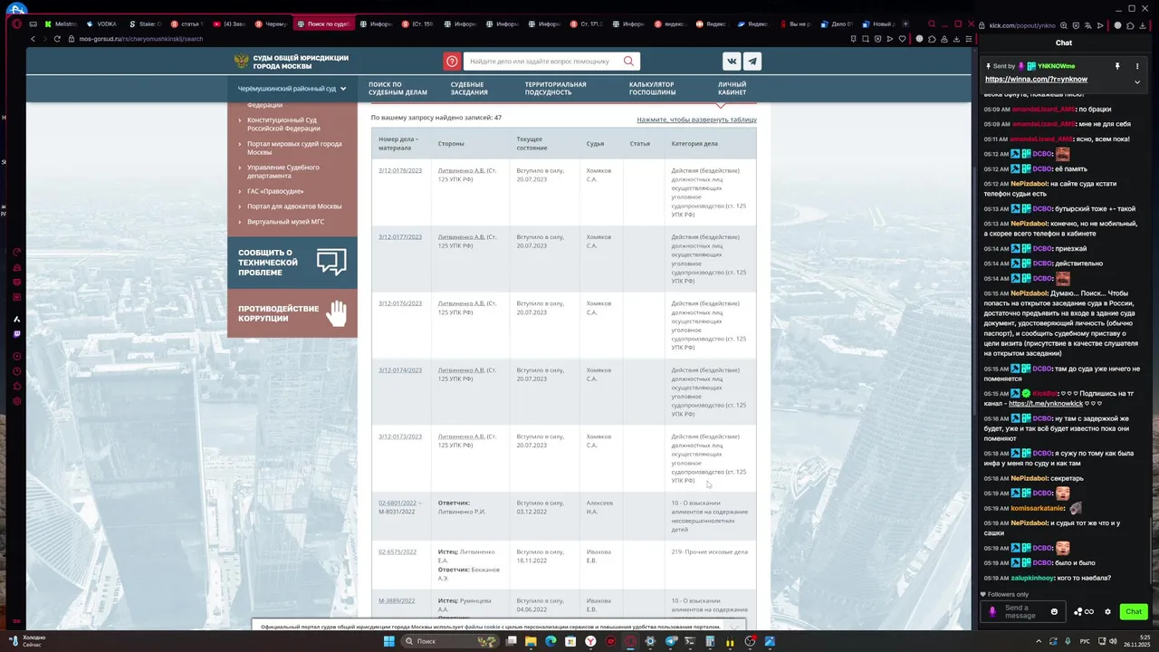Click Нажмите, чтобы развернуть таблицу link

point(696,120)
